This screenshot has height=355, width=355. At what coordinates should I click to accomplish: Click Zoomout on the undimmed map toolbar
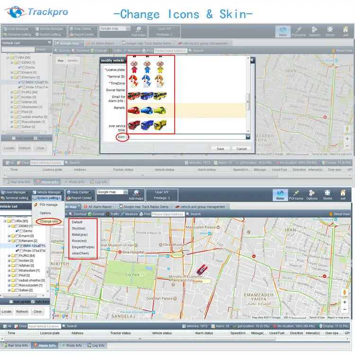pos(78,214)
